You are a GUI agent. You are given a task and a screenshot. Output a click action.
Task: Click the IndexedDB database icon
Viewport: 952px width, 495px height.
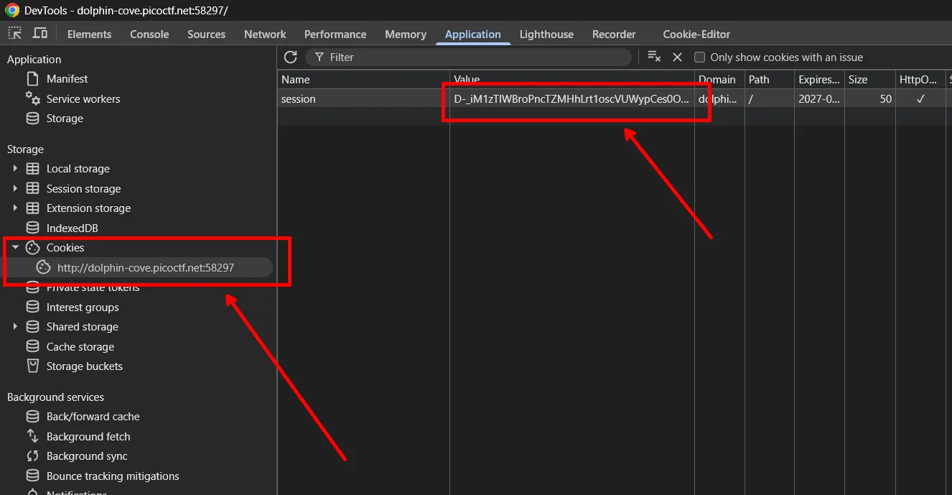tap(32, 228)
